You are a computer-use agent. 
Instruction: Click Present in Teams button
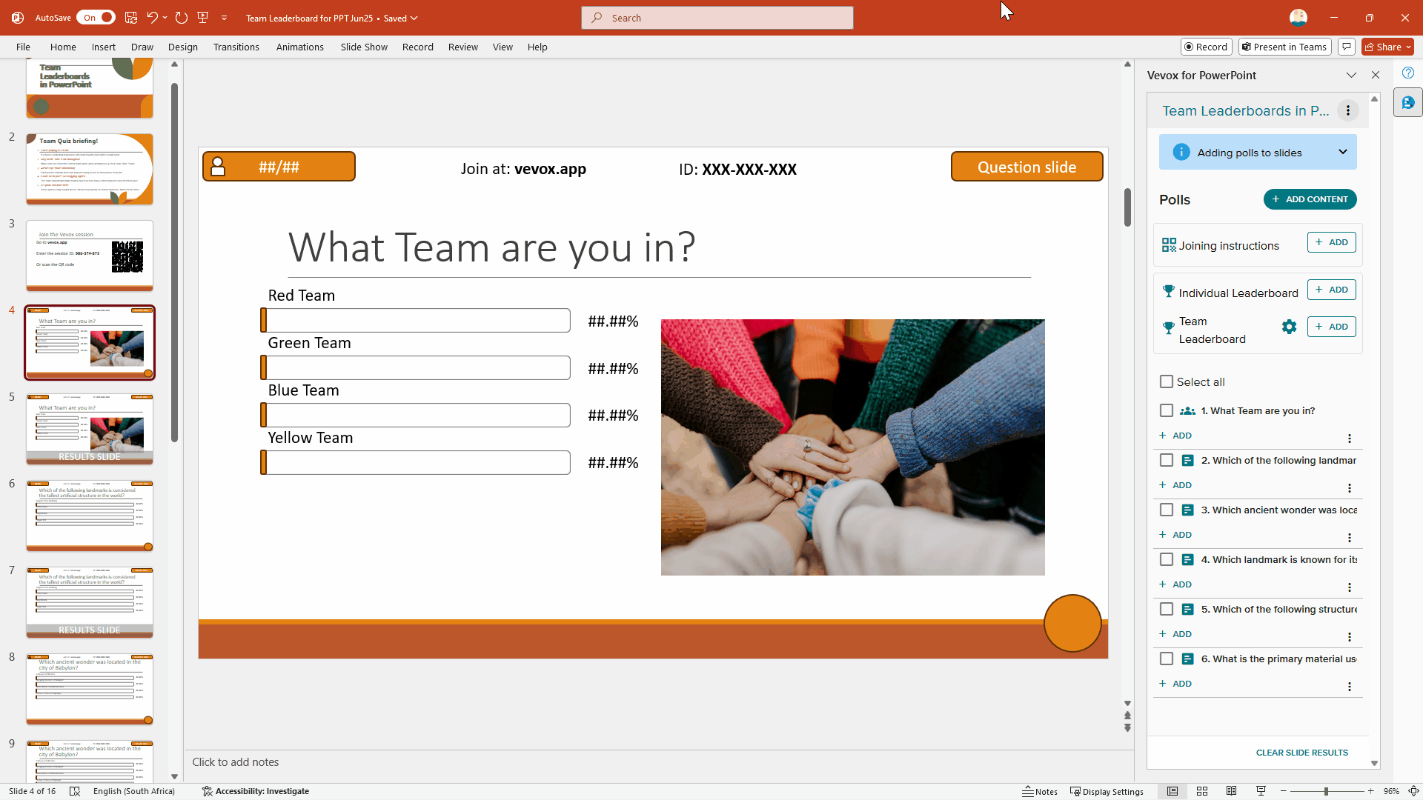tap(1285, 47)
